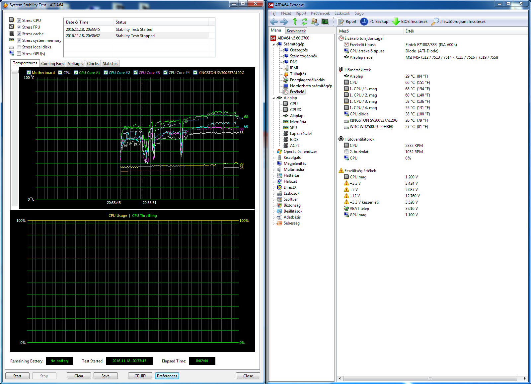Viewport: 531px width, 384px height.
Task: Switch to Statistics tab
Action: 110,64
